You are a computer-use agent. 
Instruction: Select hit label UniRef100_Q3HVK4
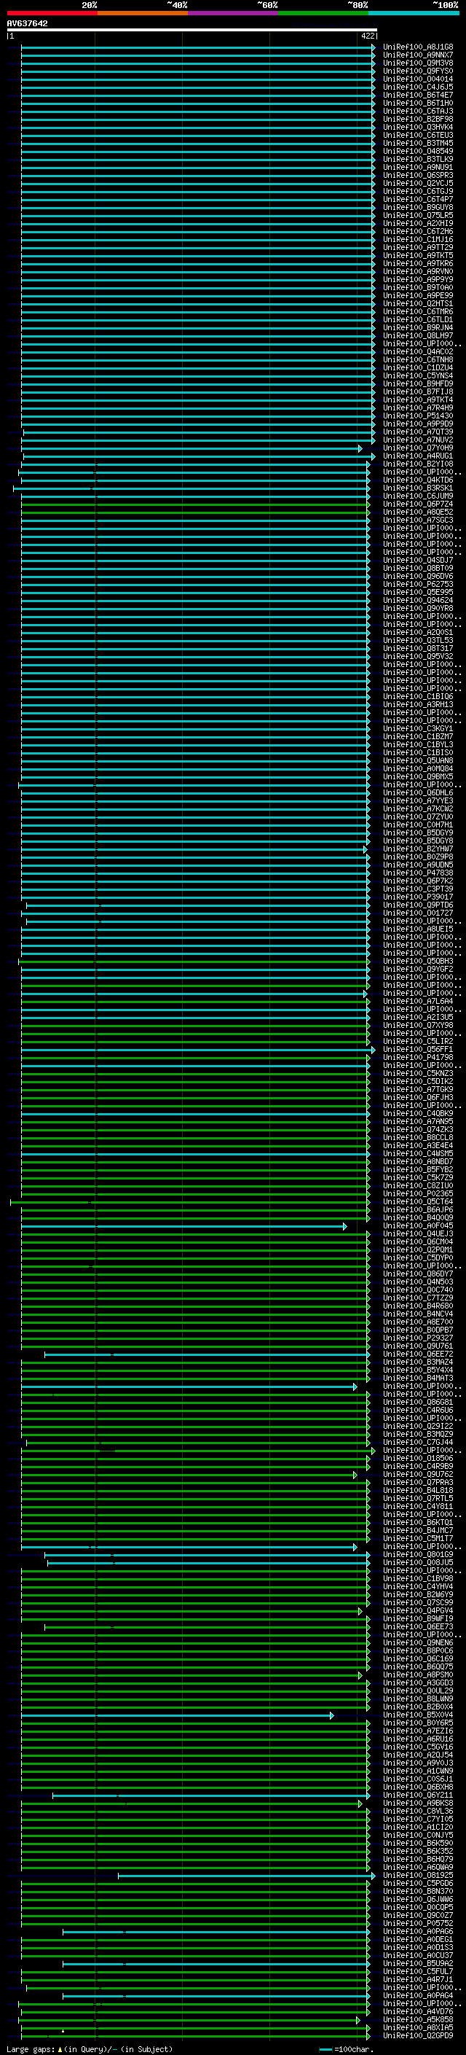tap(418, 127)
